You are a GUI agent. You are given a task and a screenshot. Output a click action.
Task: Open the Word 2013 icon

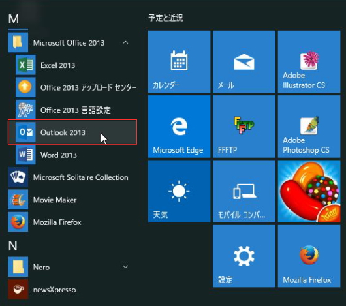pyautogui.click(x=25, y=155)
